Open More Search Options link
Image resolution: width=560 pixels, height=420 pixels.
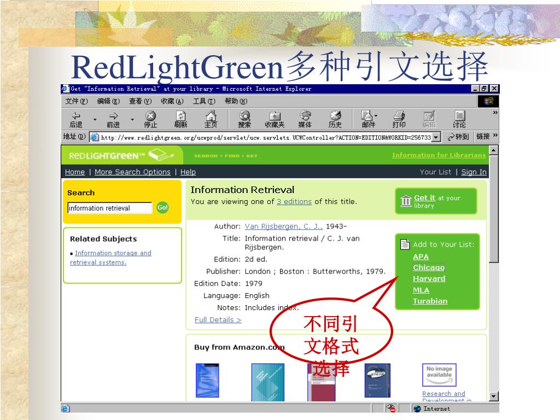(x=132, y=172)
